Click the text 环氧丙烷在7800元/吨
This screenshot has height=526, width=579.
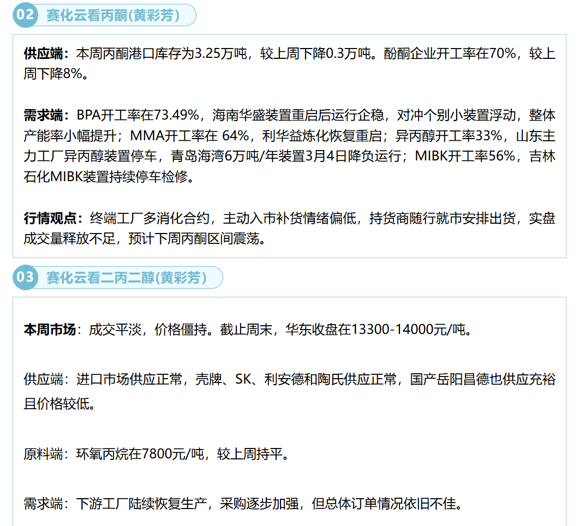click(140, 454)
